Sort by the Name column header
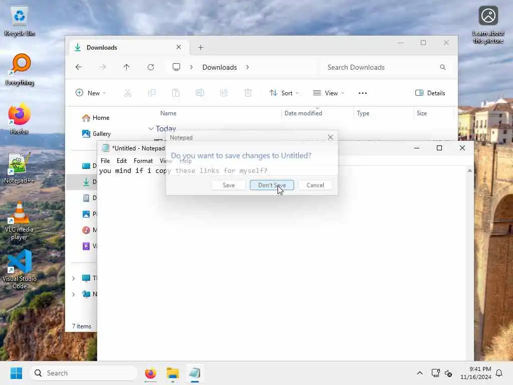Image resolution: width=513 pixels, height=385 pixels. coord(168,113)
